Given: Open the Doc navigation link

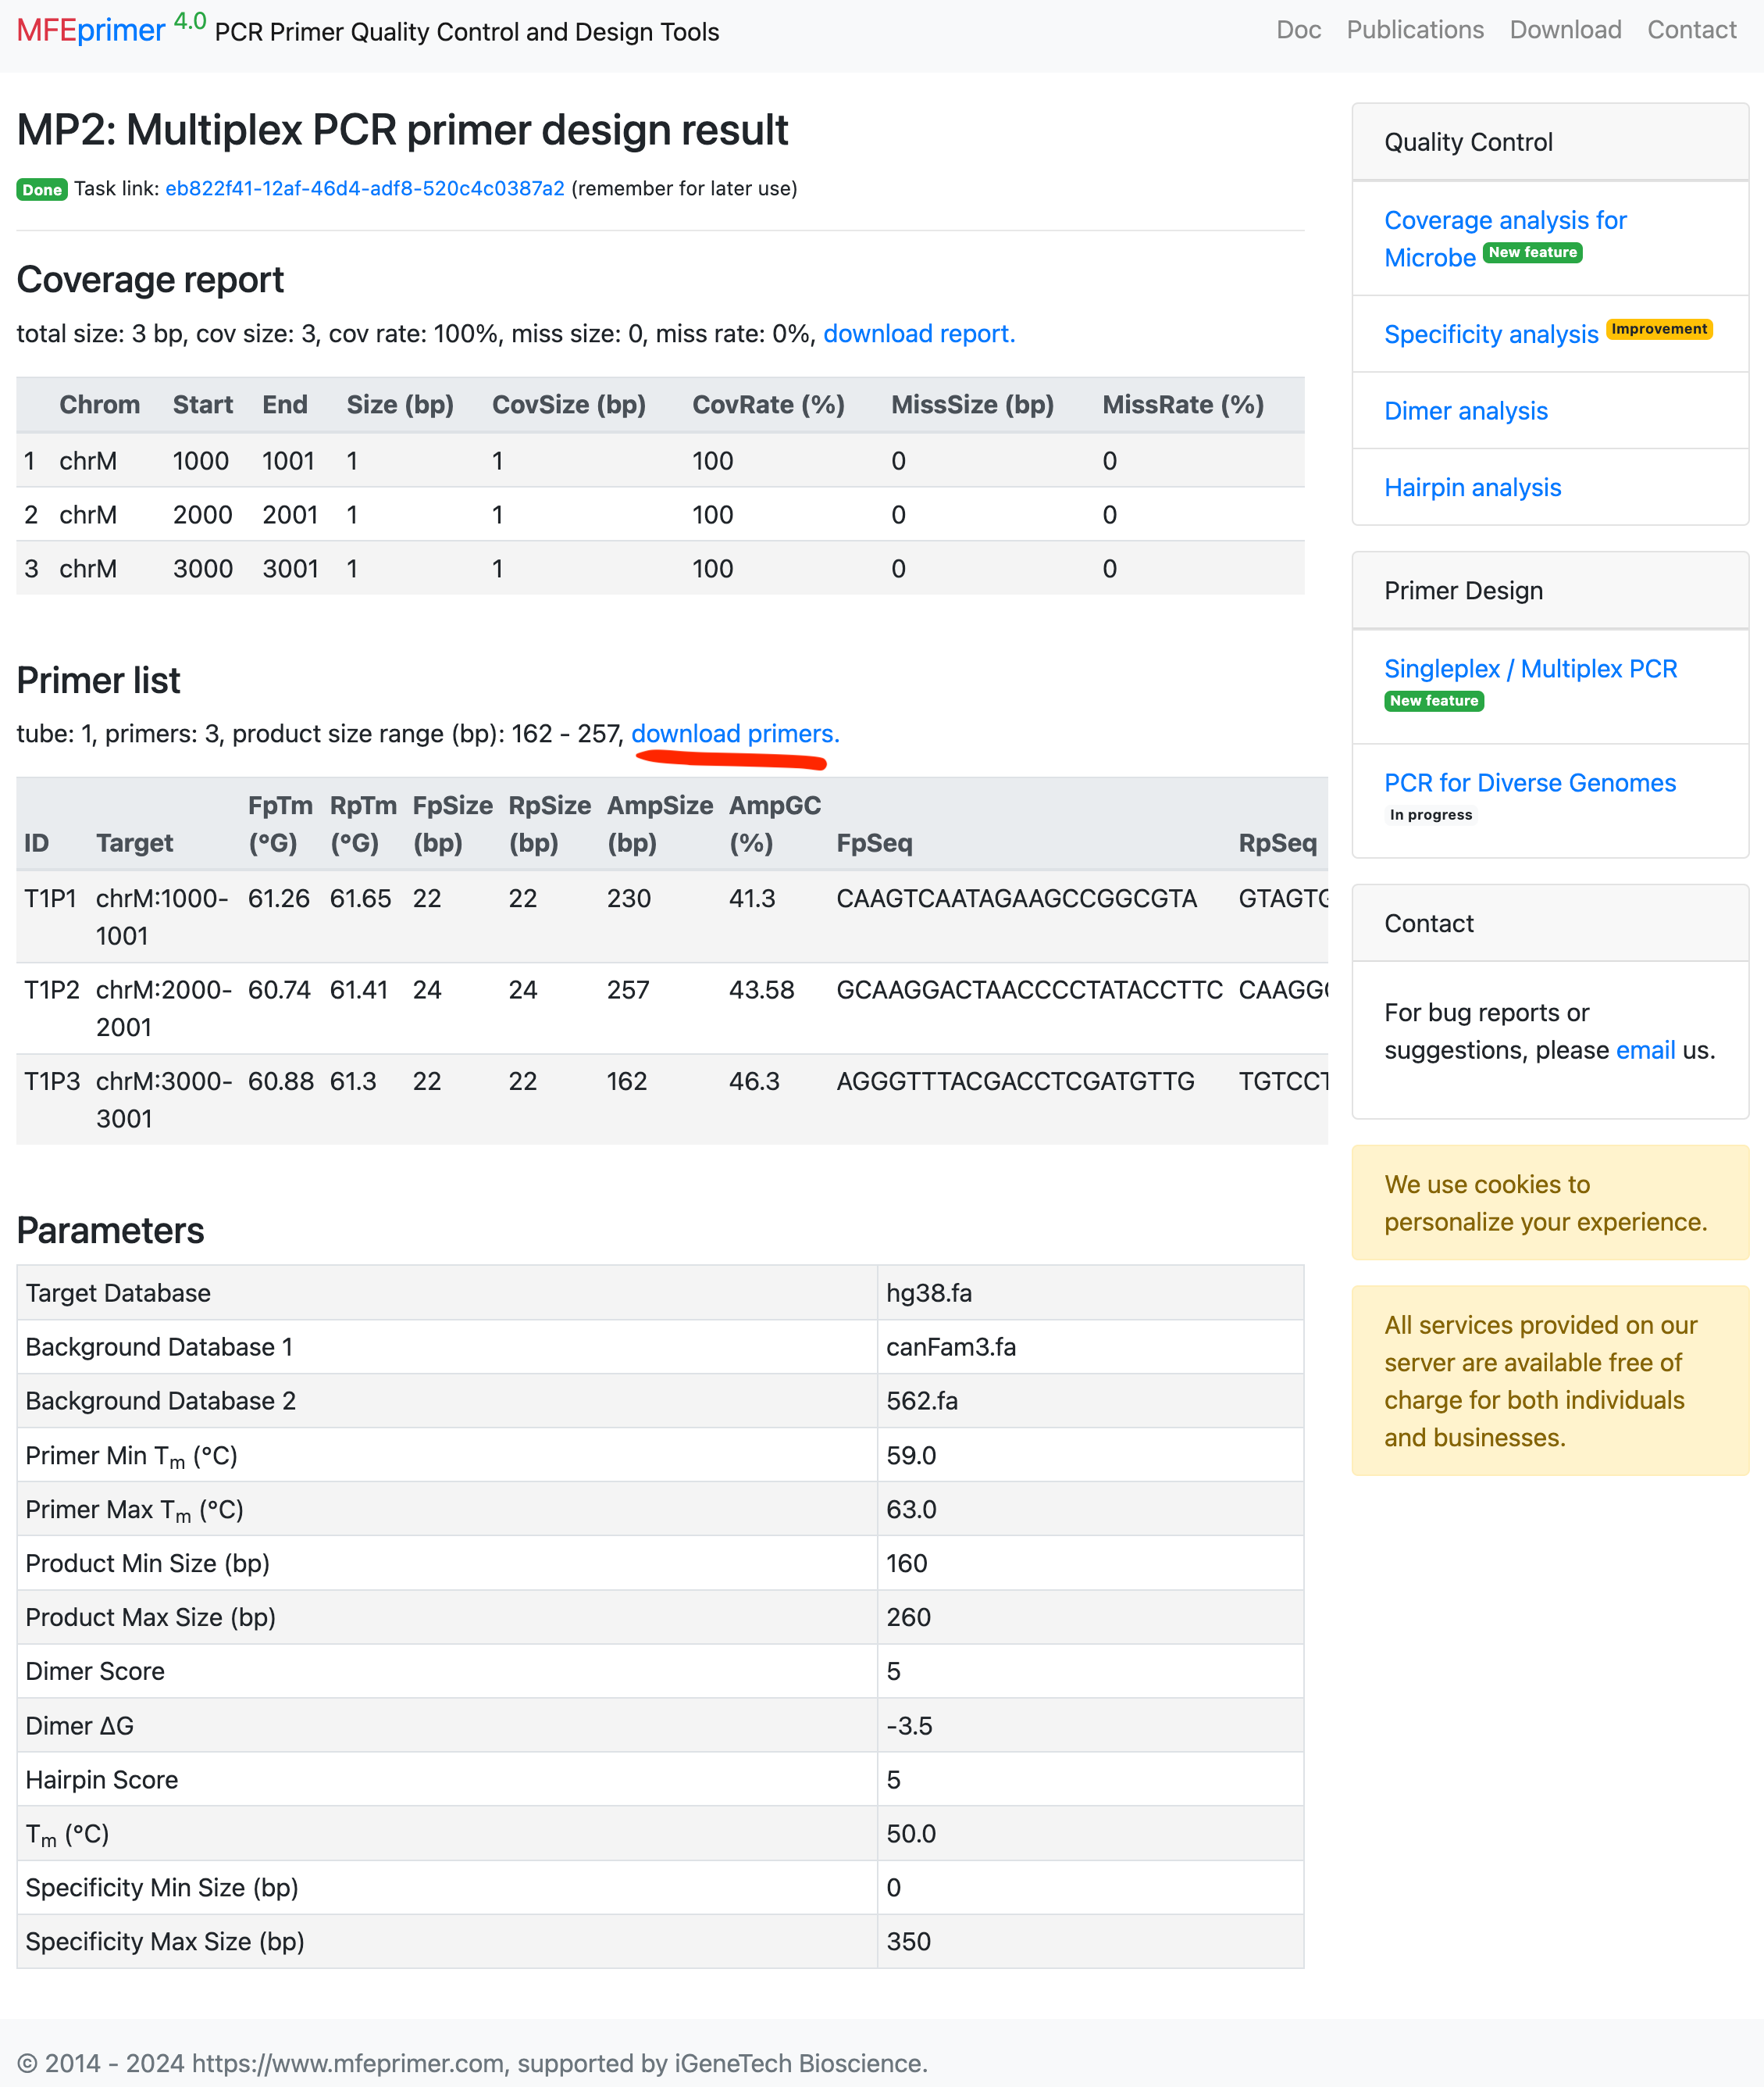Looking at the screenshot, I should point(1298,29).
